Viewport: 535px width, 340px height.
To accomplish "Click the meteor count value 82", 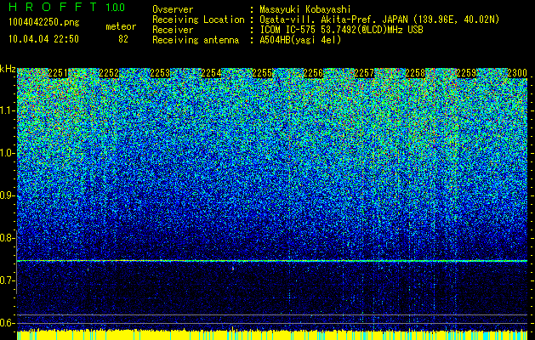I will coord(123,39).
